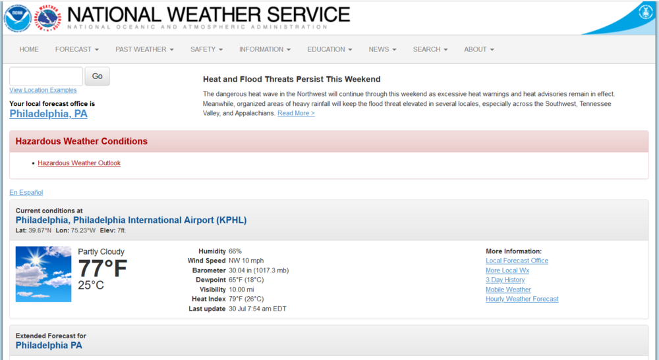Expand the SAFETY dropdown menu
The width and height of the screenshot is (659, 360).
click(x=206, y=49)
